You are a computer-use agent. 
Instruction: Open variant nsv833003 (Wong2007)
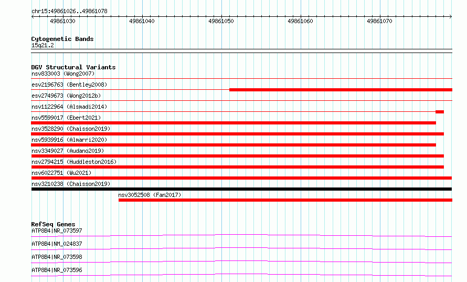(63, 74)
